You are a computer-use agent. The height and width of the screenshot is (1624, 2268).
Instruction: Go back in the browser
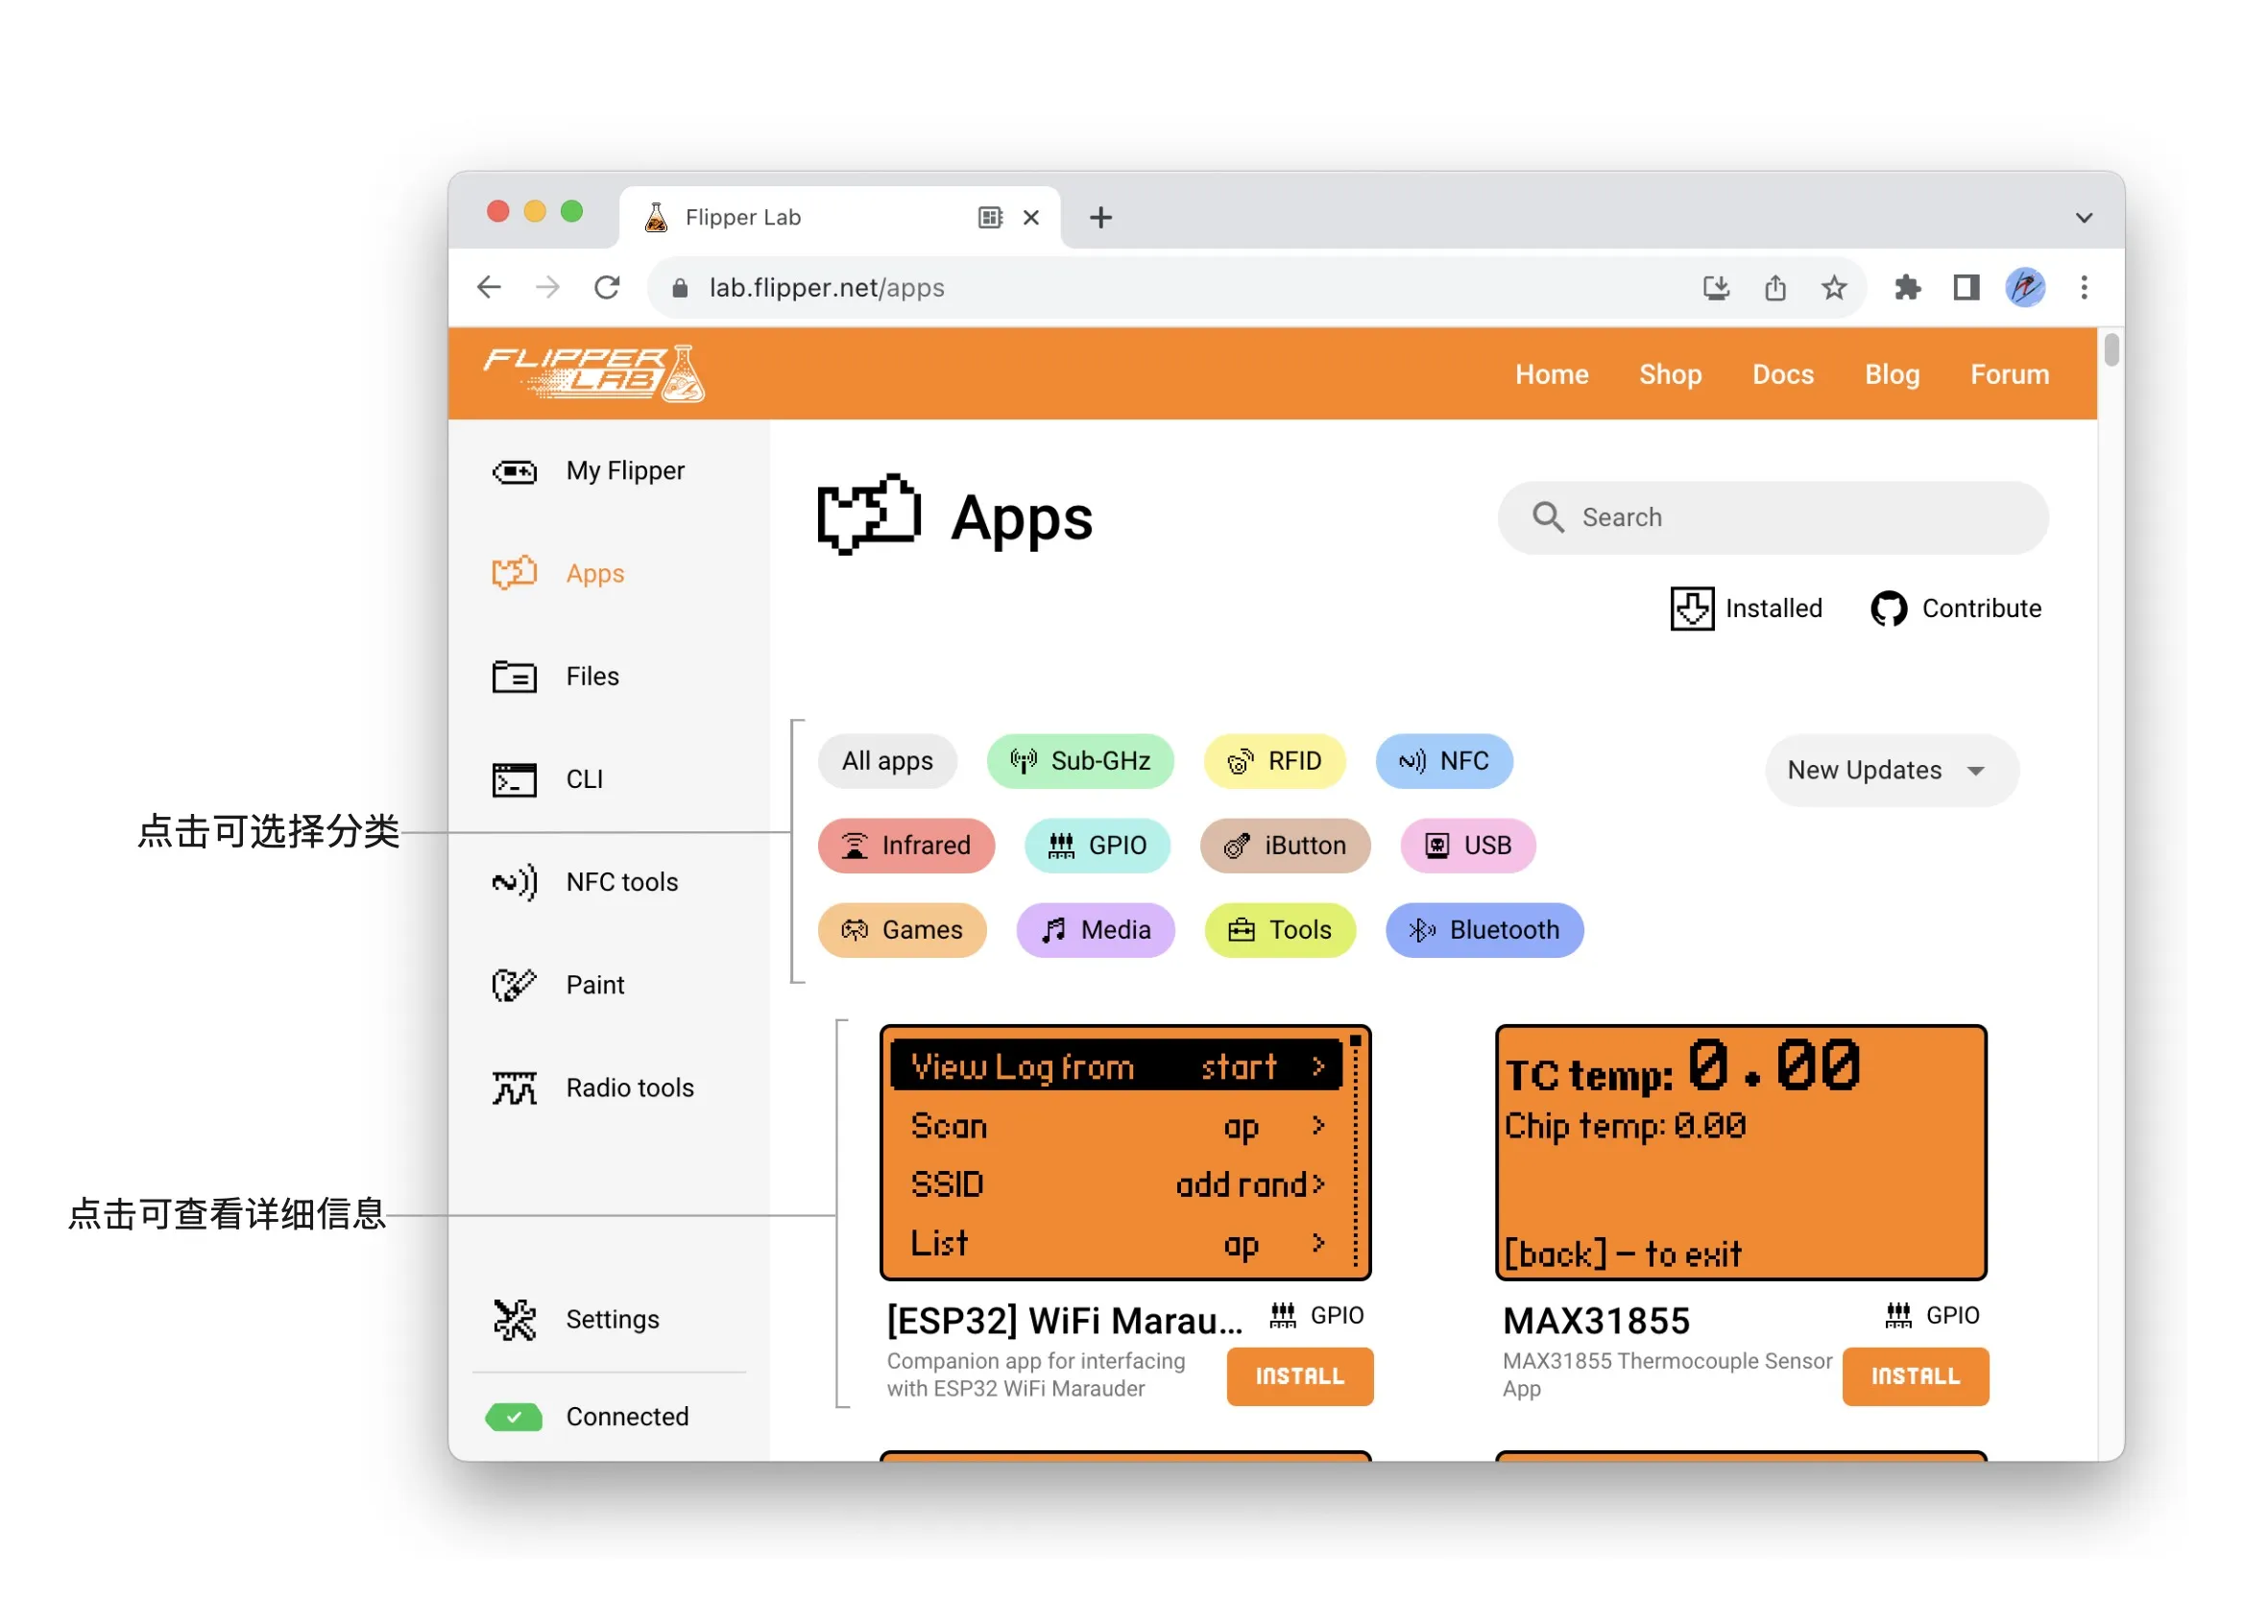(489, 288)
